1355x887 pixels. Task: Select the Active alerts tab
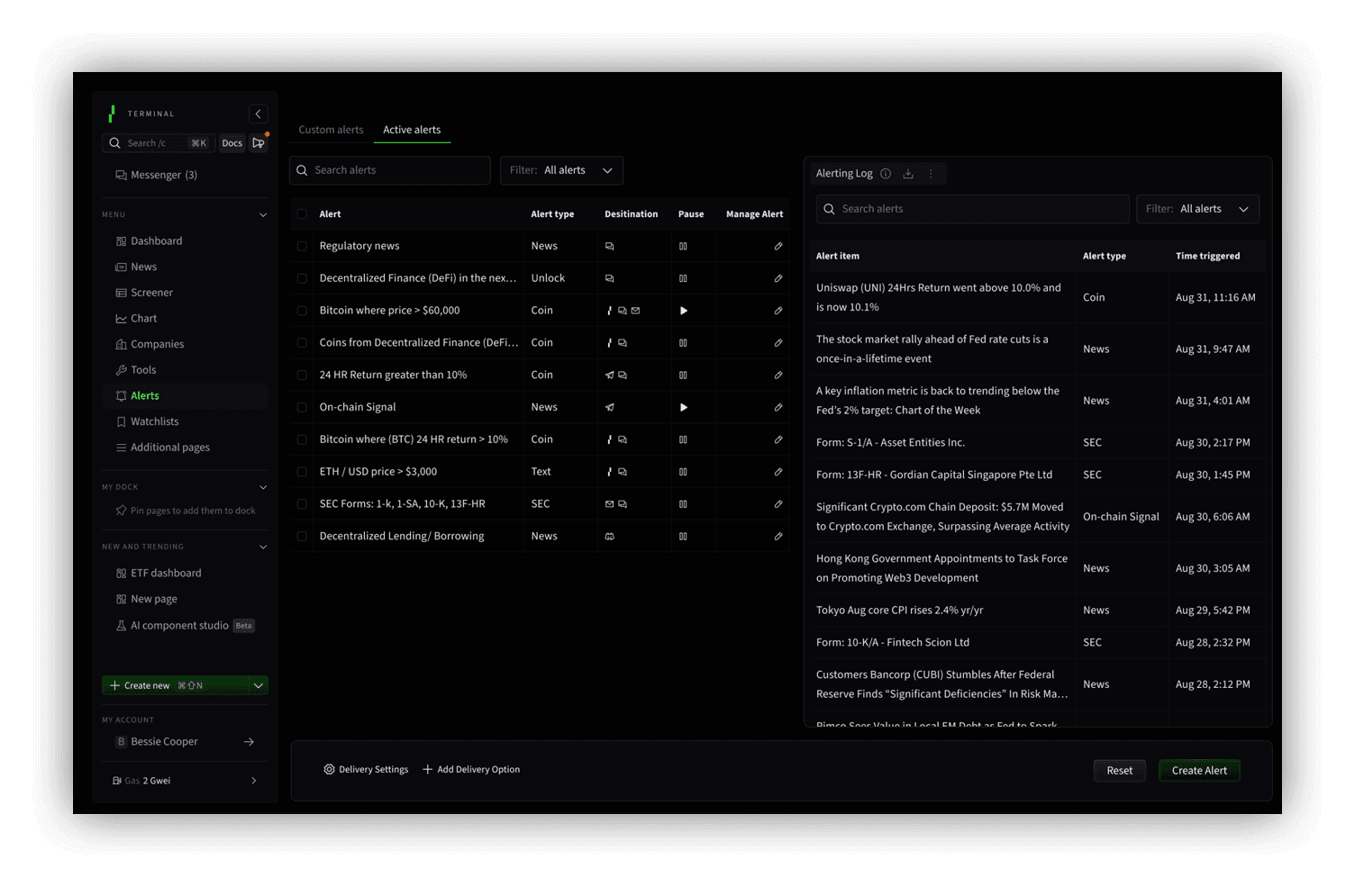(412, 130)
